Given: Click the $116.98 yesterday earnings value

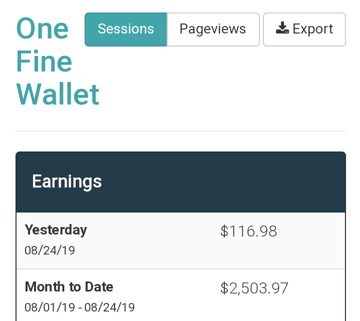Looking at the screenshot, I should (248, 231).
